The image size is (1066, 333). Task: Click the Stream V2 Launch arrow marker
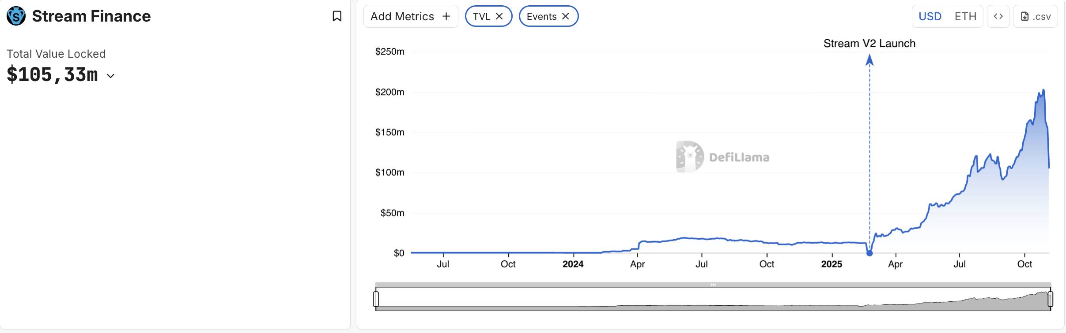tap(869, 60)
